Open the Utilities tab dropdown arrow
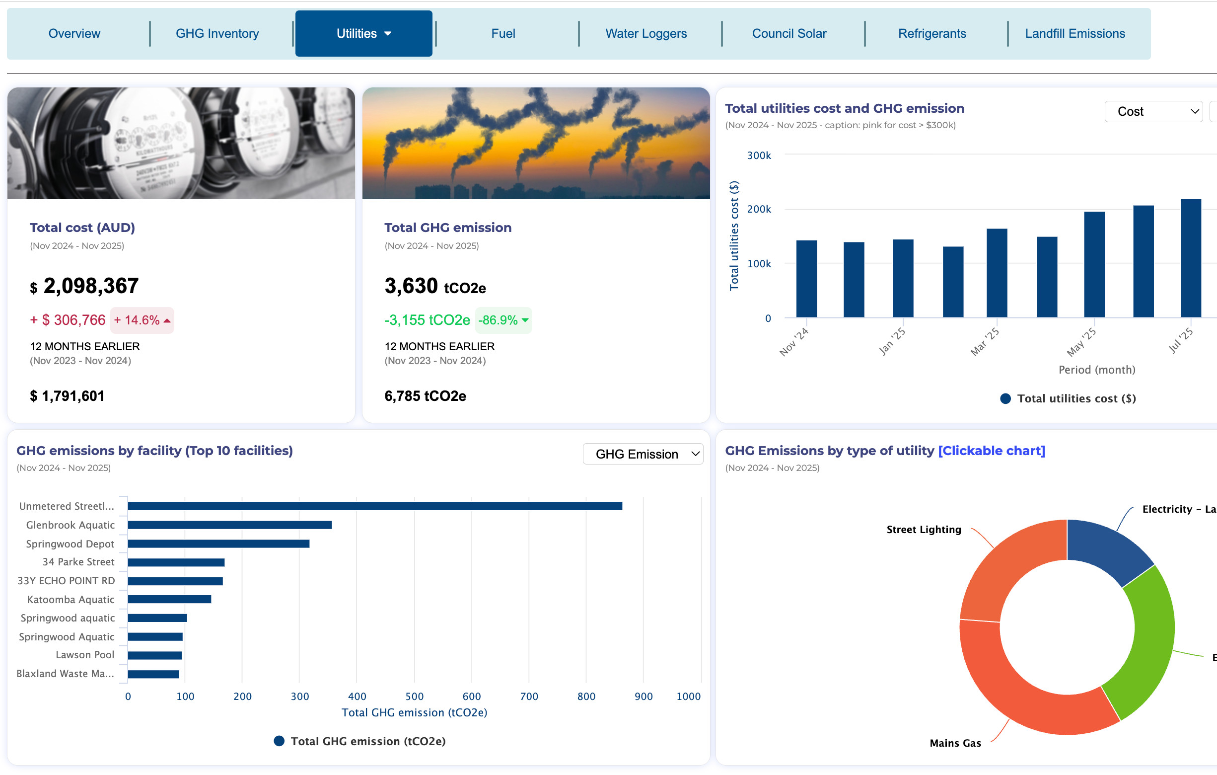1217x775 pixels. (388, 34)
